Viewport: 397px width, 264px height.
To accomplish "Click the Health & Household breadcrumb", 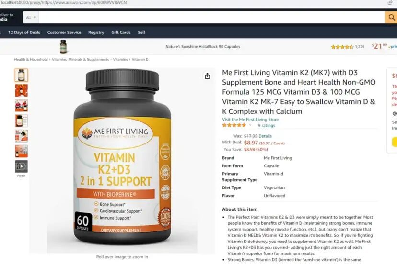I will point(31,60).
